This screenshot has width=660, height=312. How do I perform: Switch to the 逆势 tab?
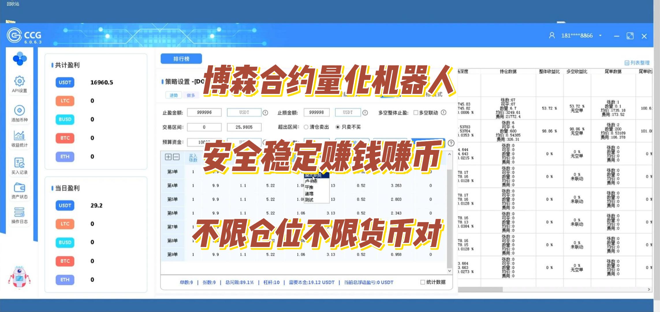pos(174,95)
